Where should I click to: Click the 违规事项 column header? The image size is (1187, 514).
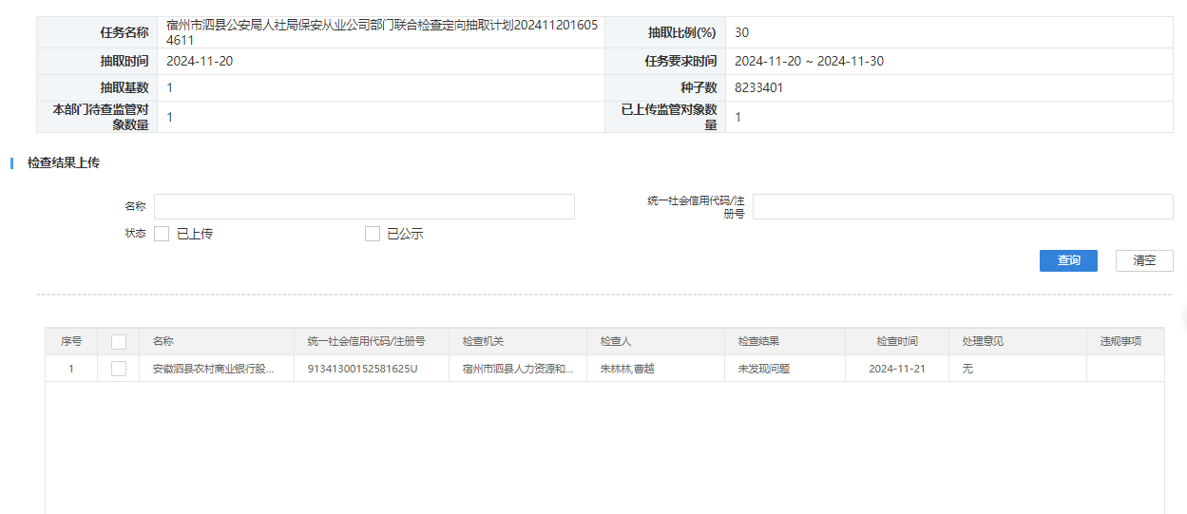pos(1120,342)
